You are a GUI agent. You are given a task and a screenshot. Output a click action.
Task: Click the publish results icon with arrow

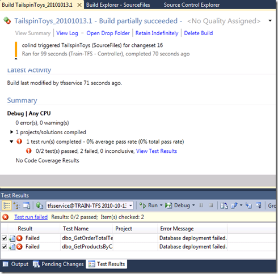click(234, 205)
